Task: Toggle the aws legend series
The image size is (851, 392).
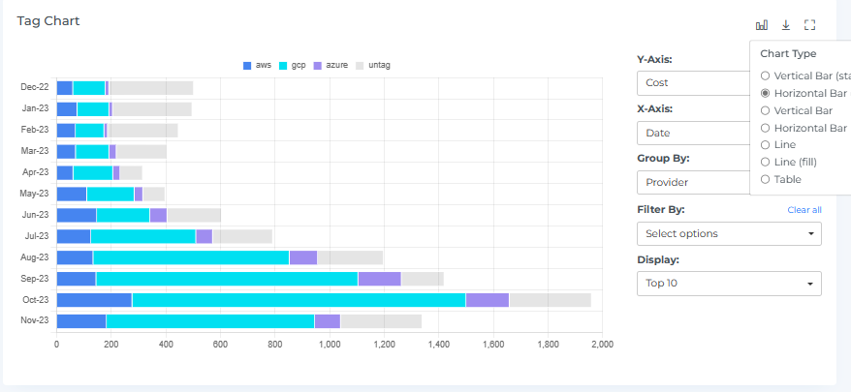Action: point(257,65)
